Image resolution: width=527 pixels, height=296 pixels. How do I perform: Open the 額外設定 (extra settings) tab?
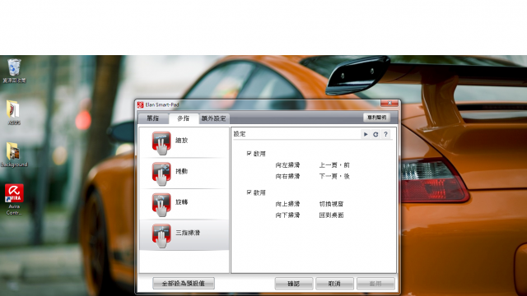[x=214, y=118]
